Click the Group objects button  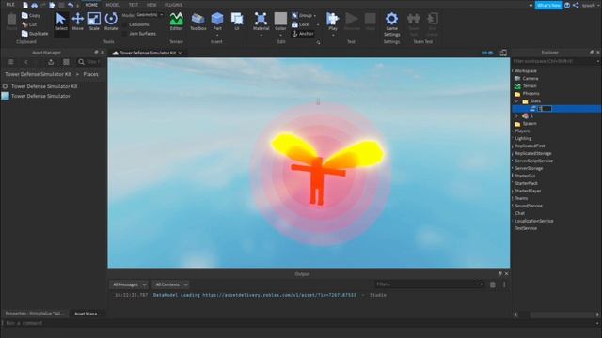click(302, 15)
